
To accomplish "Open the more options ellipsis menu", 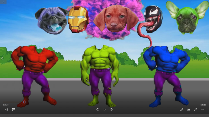I will pos(202,109).
